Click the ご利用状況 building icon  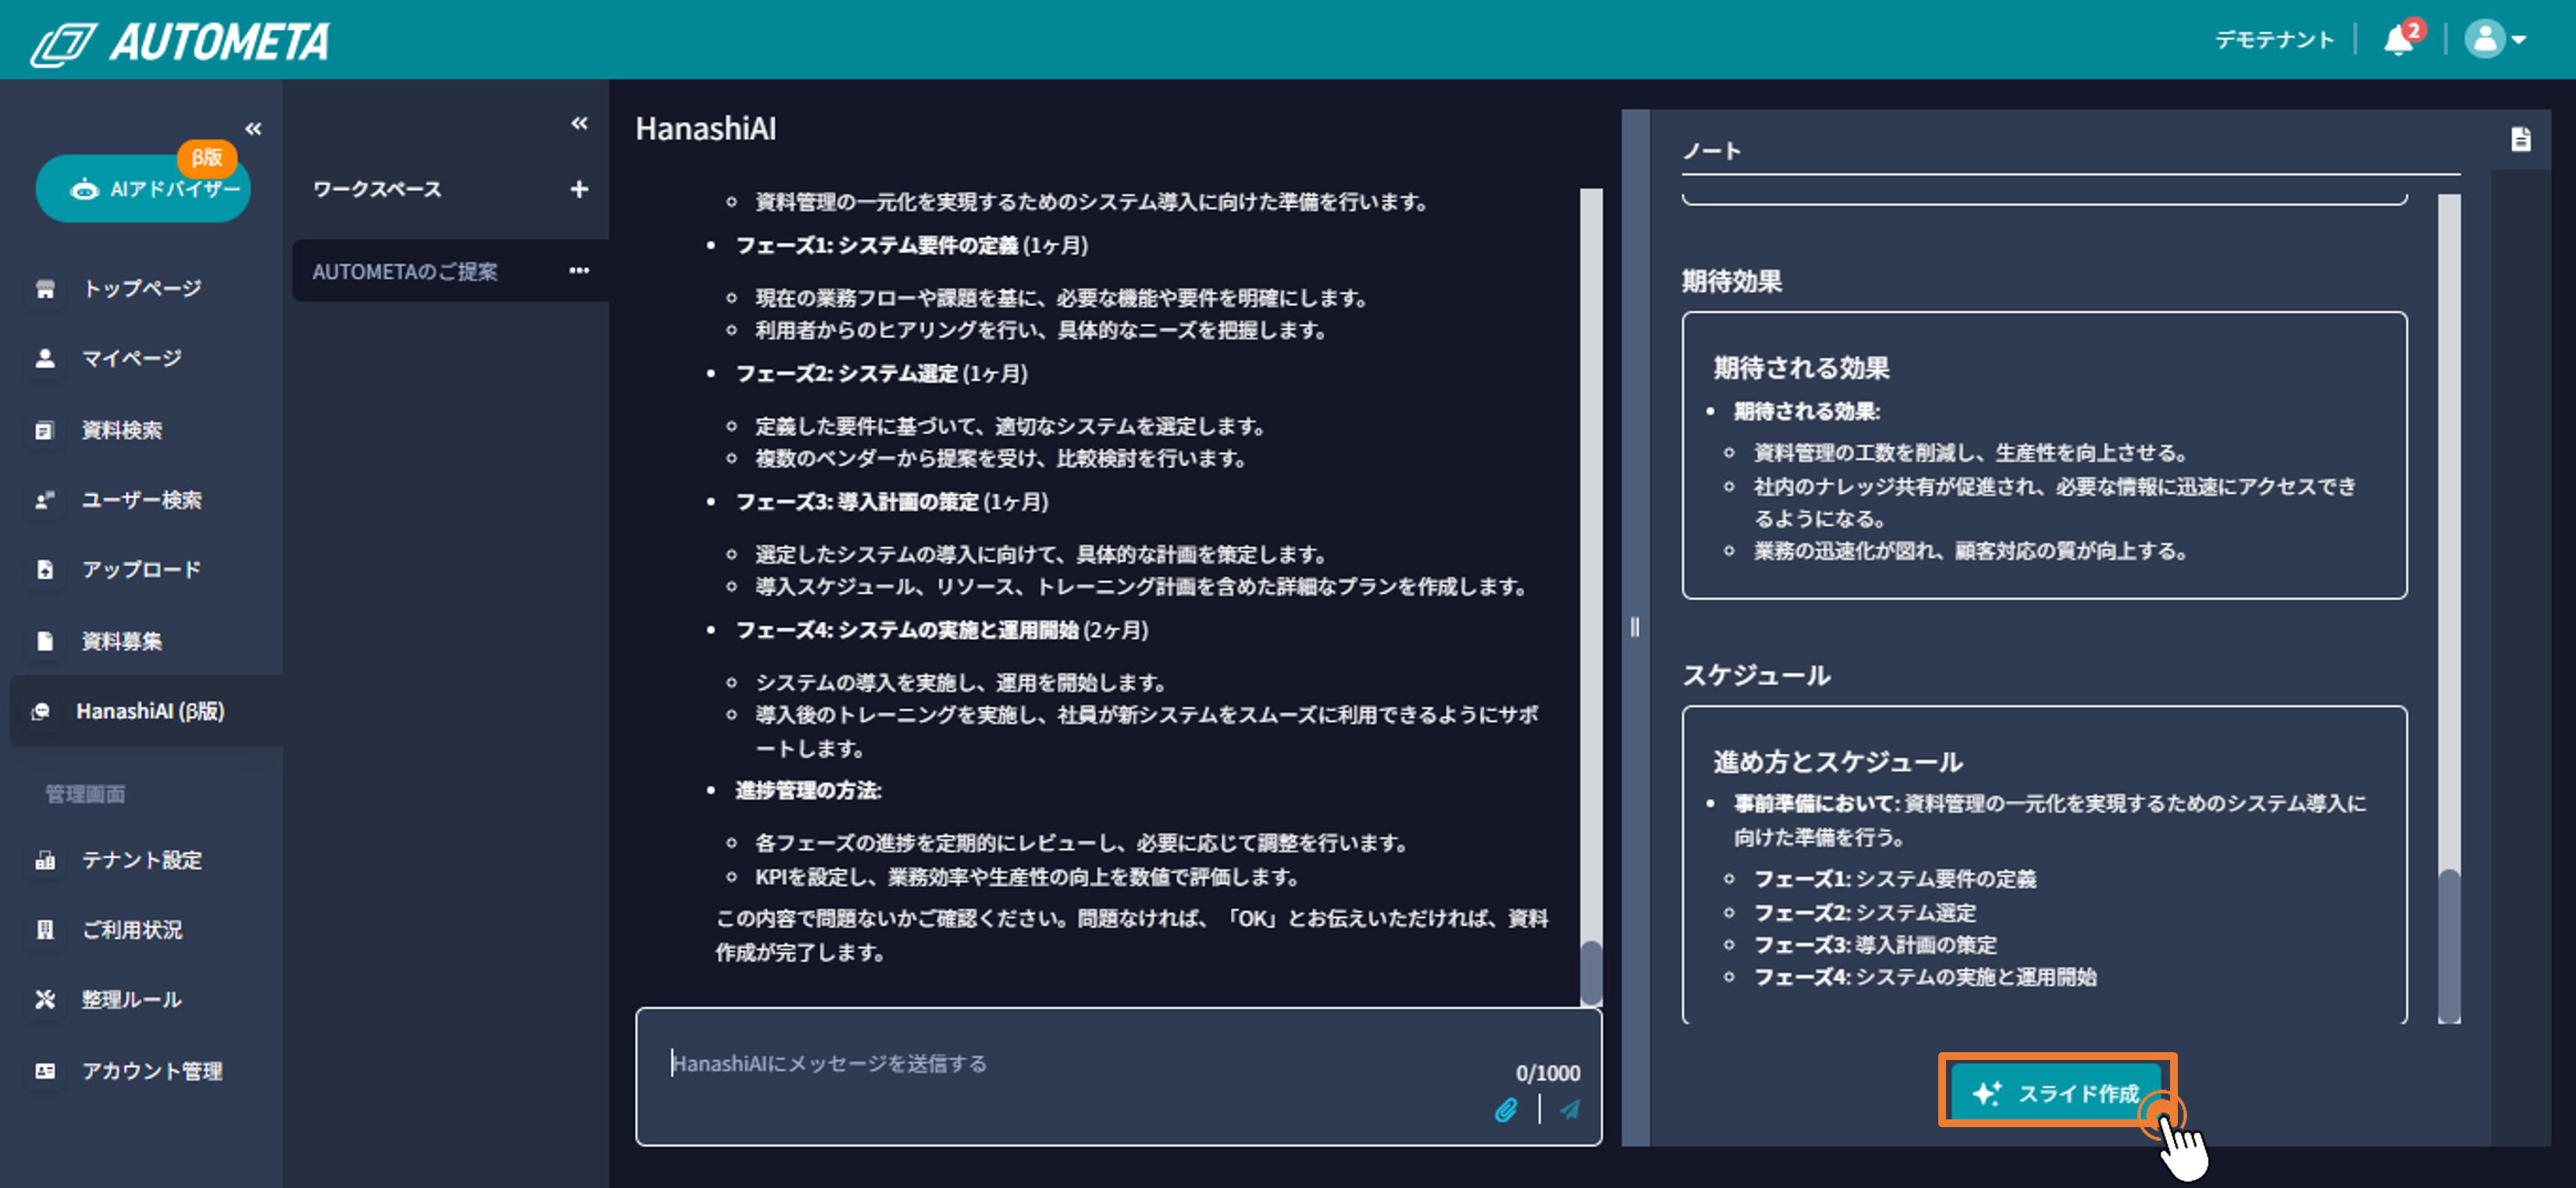(x=45, y=930)
